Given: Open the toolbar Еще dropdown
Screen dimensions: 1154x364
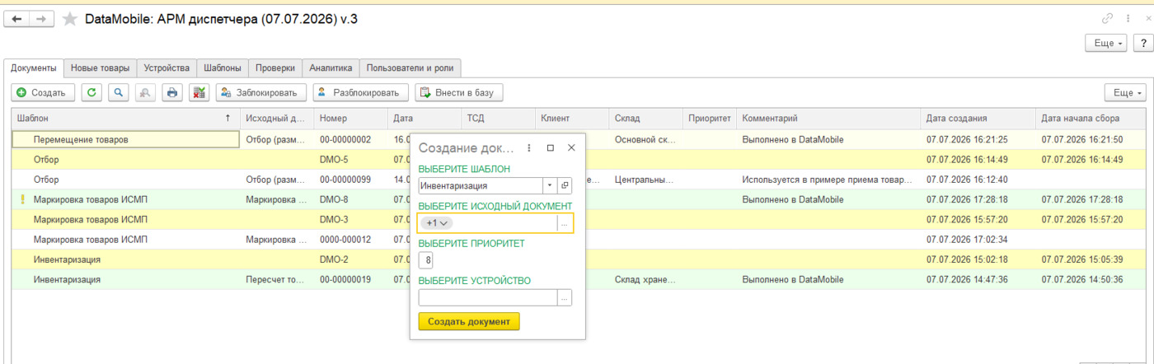Looking at the screenshot, I should (1125, 93).
